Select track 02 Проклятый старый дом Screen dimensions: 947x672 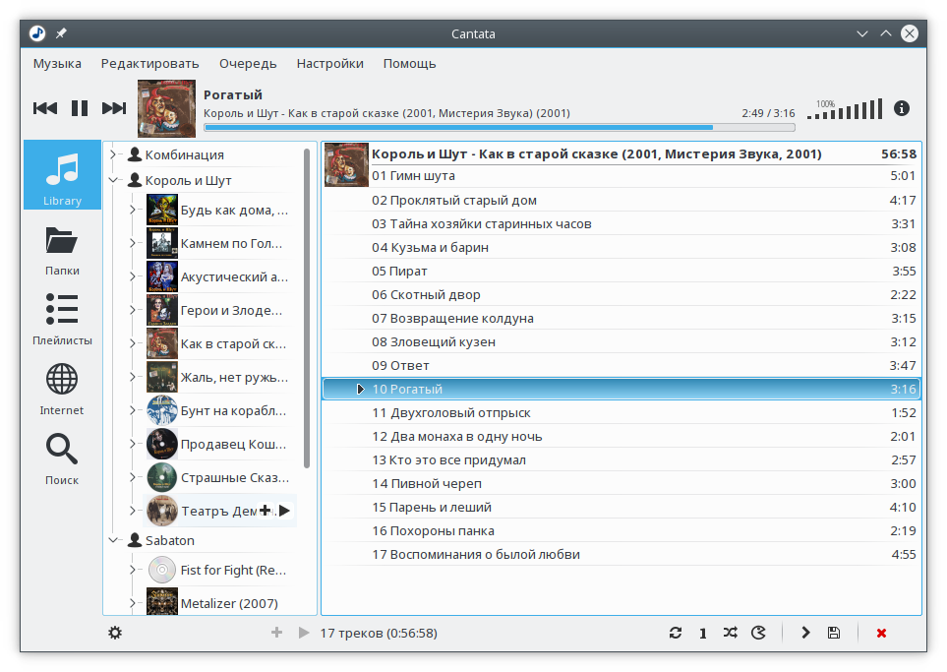[x=622, y=200]
